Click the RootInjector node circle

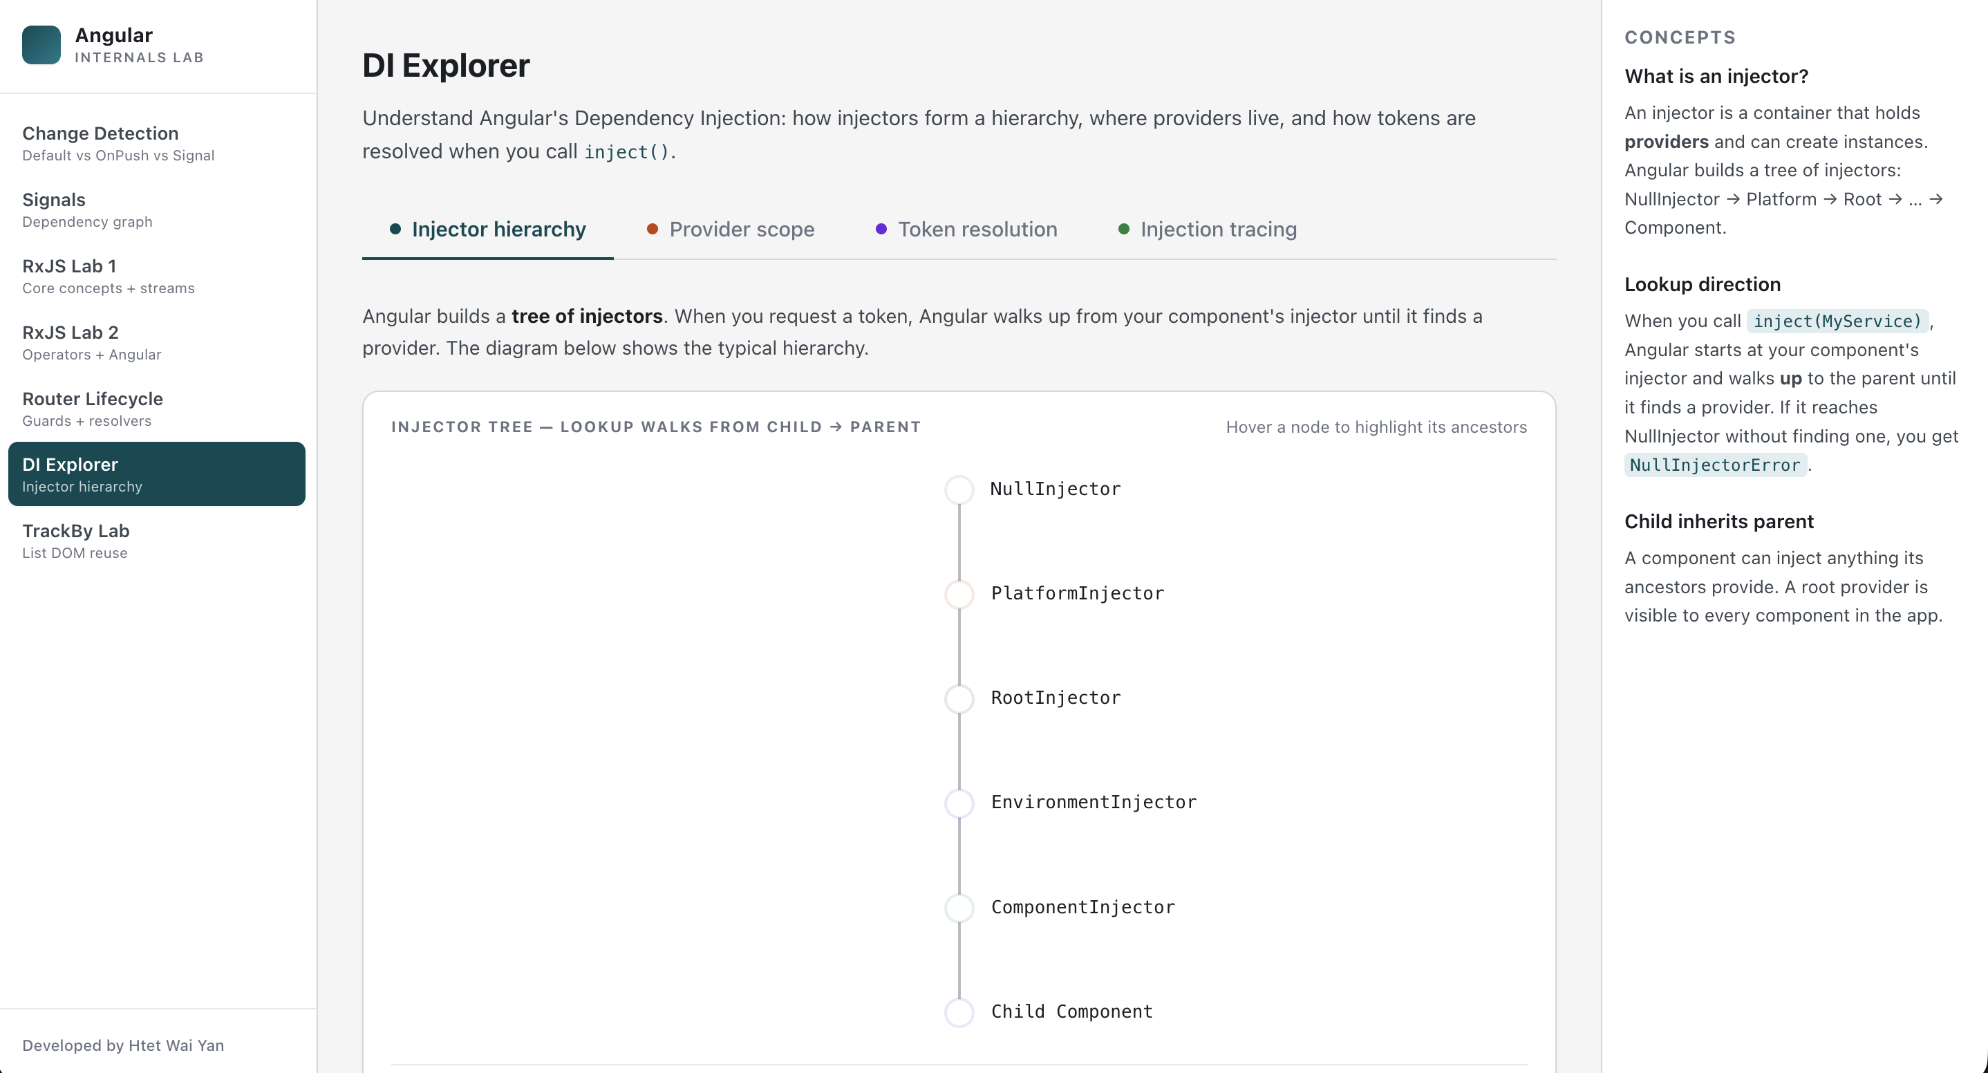(959, 698)
